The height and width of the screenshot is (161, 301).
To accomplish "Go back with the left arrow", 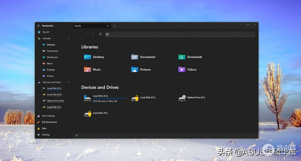I will [x=79, y=34].
